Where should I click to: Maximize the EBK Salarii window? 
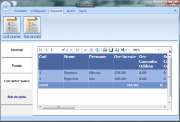pyautogui.click(x=164, y=3)
